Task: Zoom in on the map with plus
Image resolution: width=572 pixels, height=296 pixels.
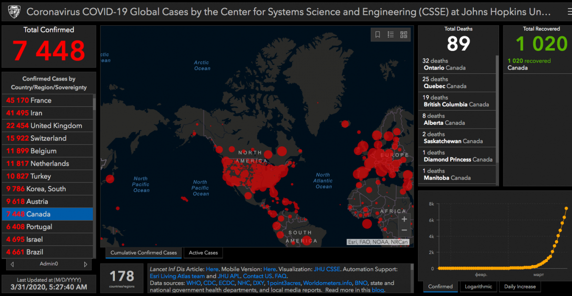Action: point(404,219)
